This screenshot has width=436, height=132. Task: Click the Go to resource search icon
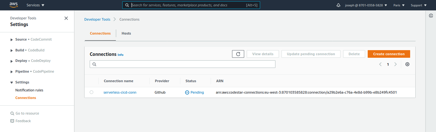pyautogui.click(x=12, y=113)
